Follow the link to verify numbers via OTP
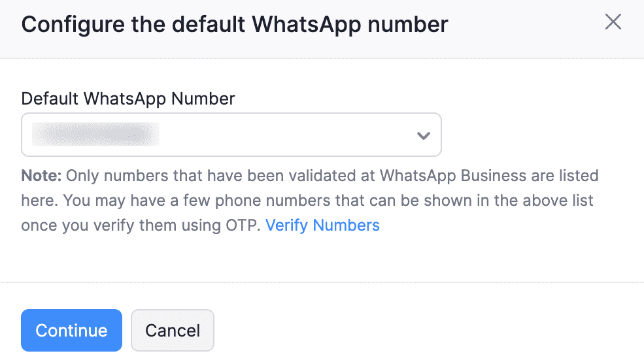The width and height of the screenshot is (644, 364). pyautogui.click(x=322, y=225)
